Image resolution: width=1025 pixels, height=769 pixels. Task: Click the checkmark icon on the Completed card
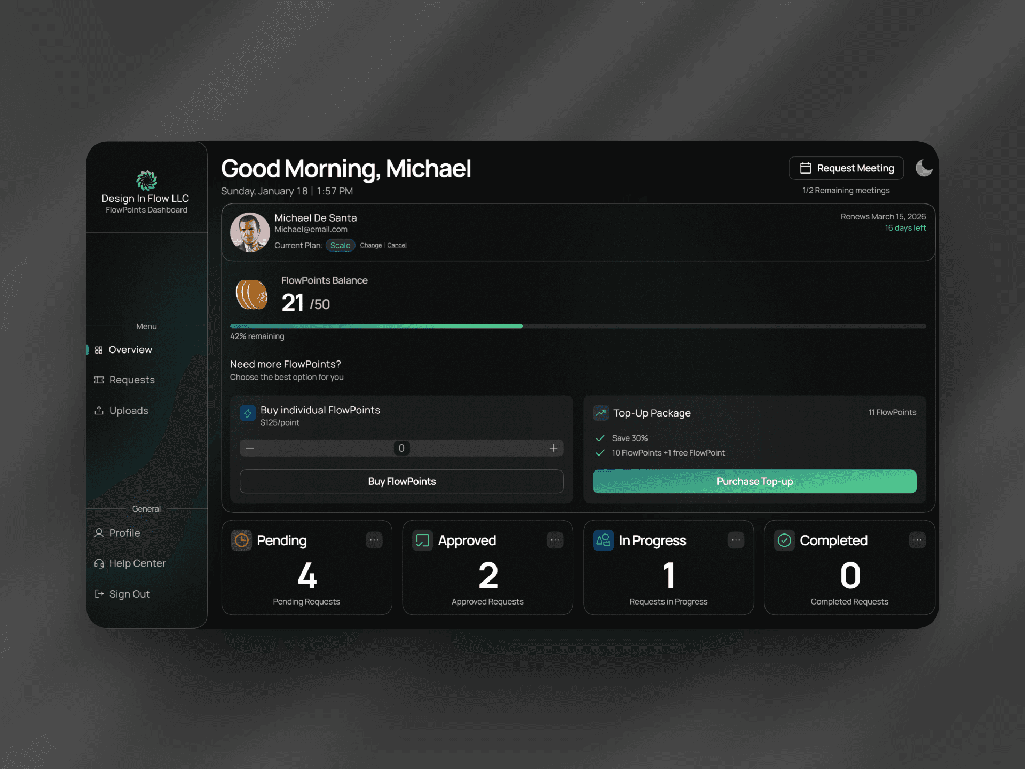784,540
